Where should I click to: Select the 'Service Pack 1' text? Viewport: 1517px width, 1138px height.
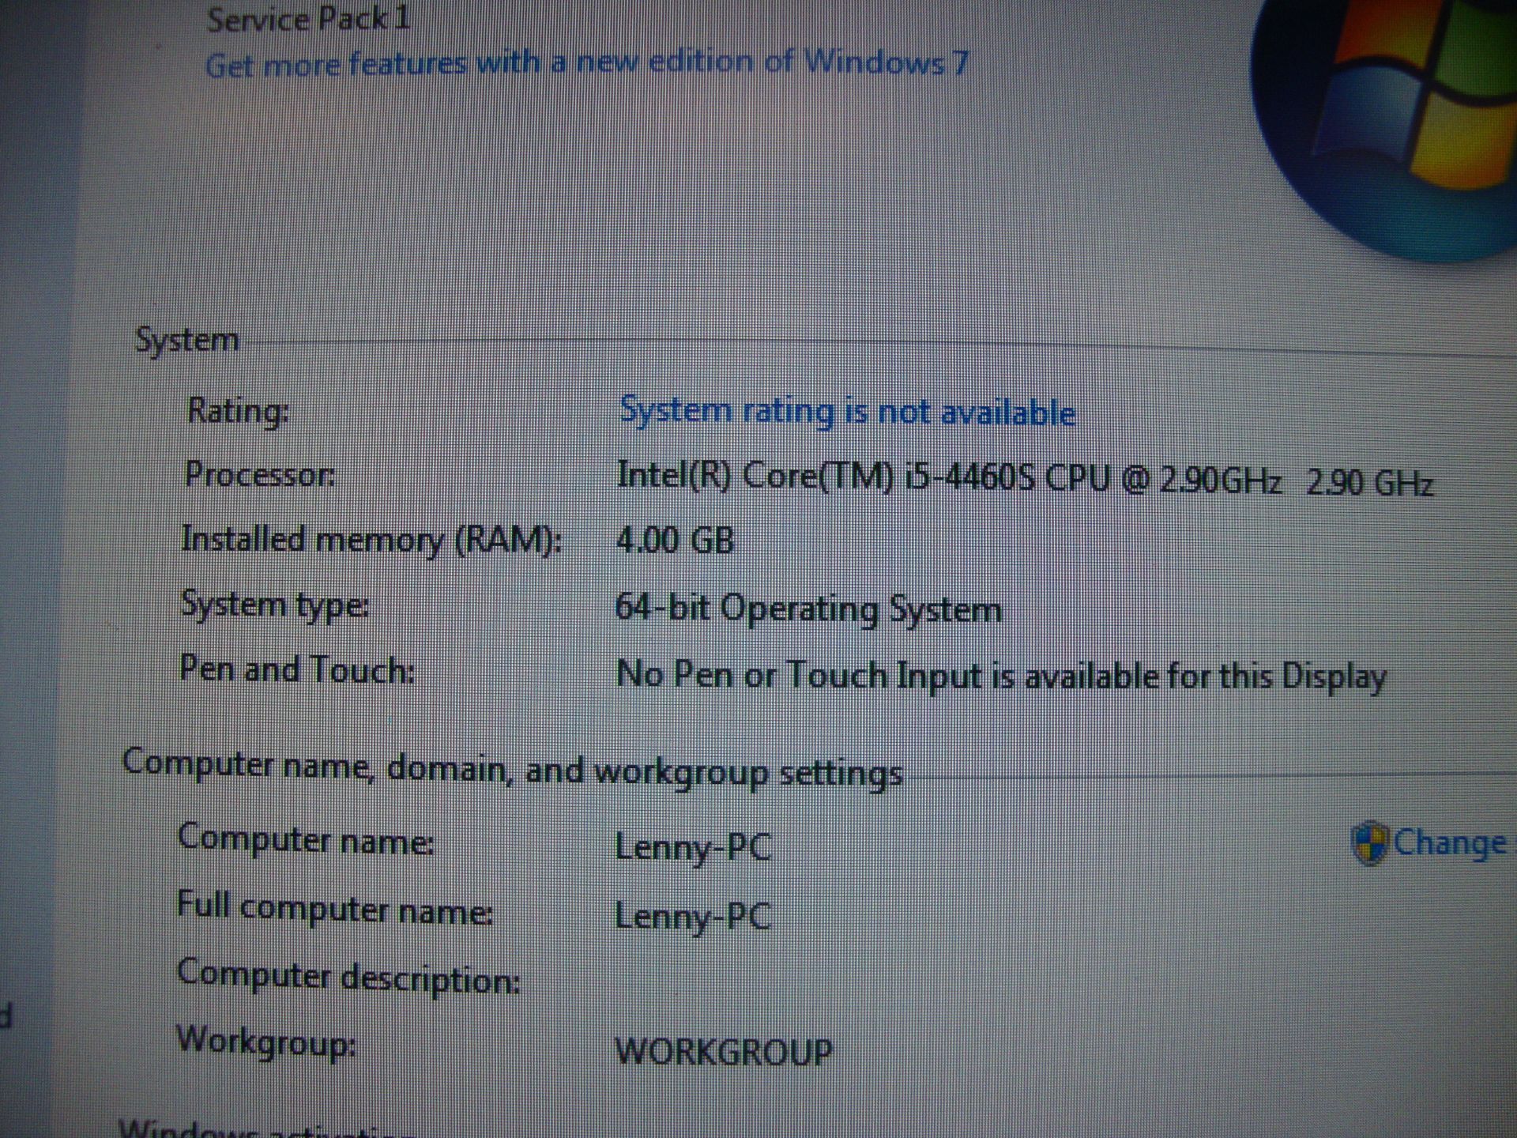(x=308, y=19)
